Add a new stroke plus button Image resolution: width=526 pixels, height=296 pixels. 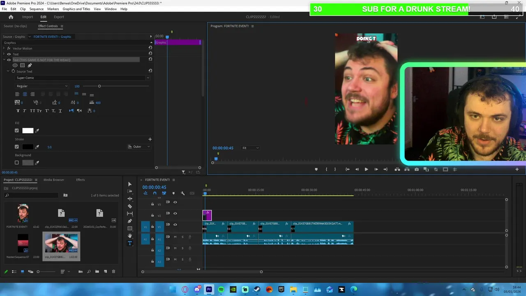click(x=150, y=139)
